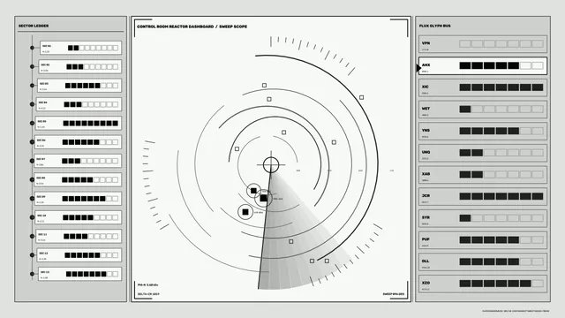565x318 pixels.
Task: Click the node dot beside SEC 13
Action: [32, 274]
